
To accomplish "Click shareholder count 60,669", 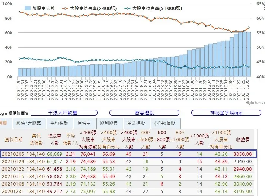I will tap(55, 154).
